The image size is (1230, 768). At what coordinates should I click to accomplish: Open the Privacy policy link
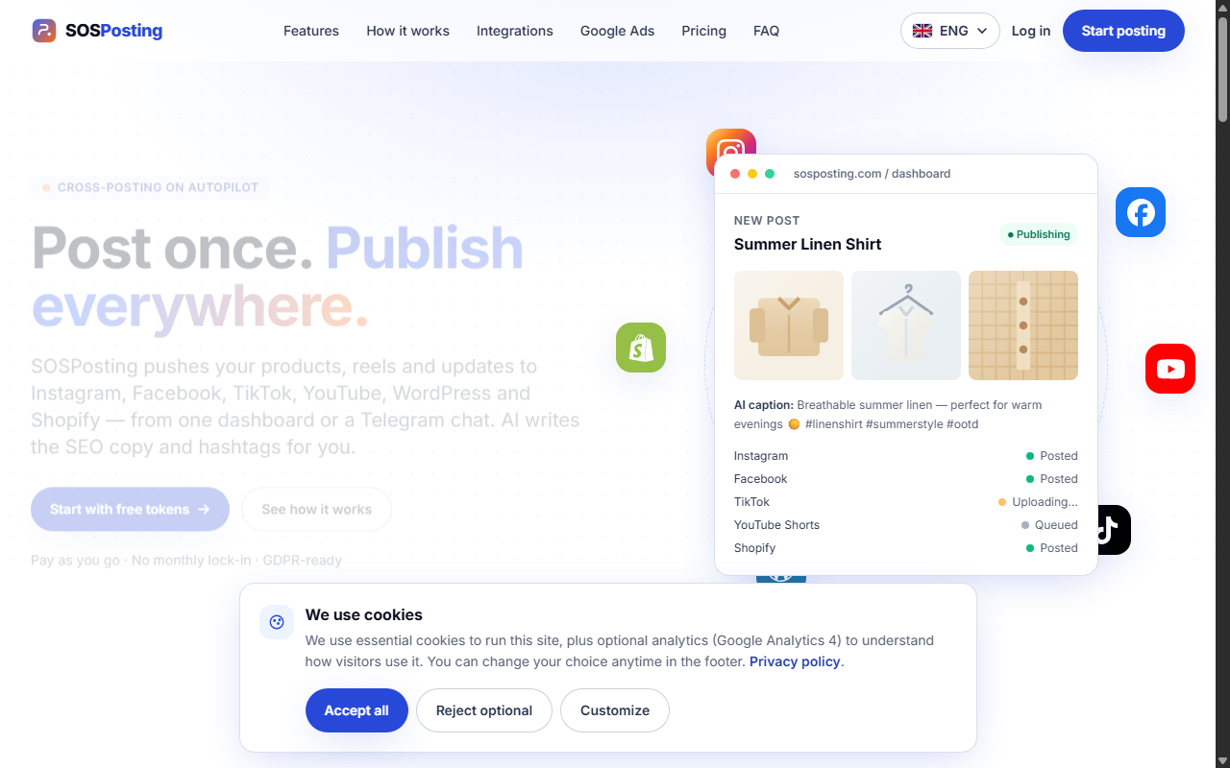pos(795,661)
